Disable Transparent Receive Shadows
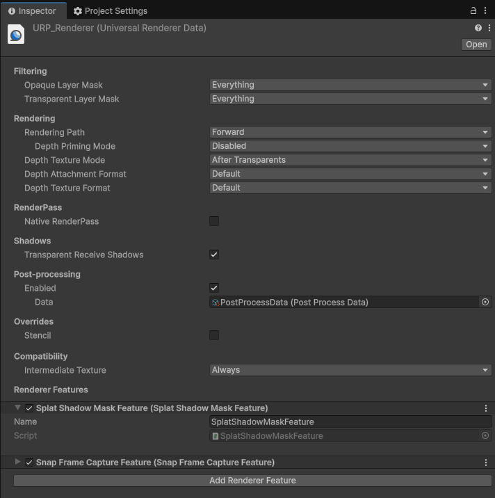 214,255
